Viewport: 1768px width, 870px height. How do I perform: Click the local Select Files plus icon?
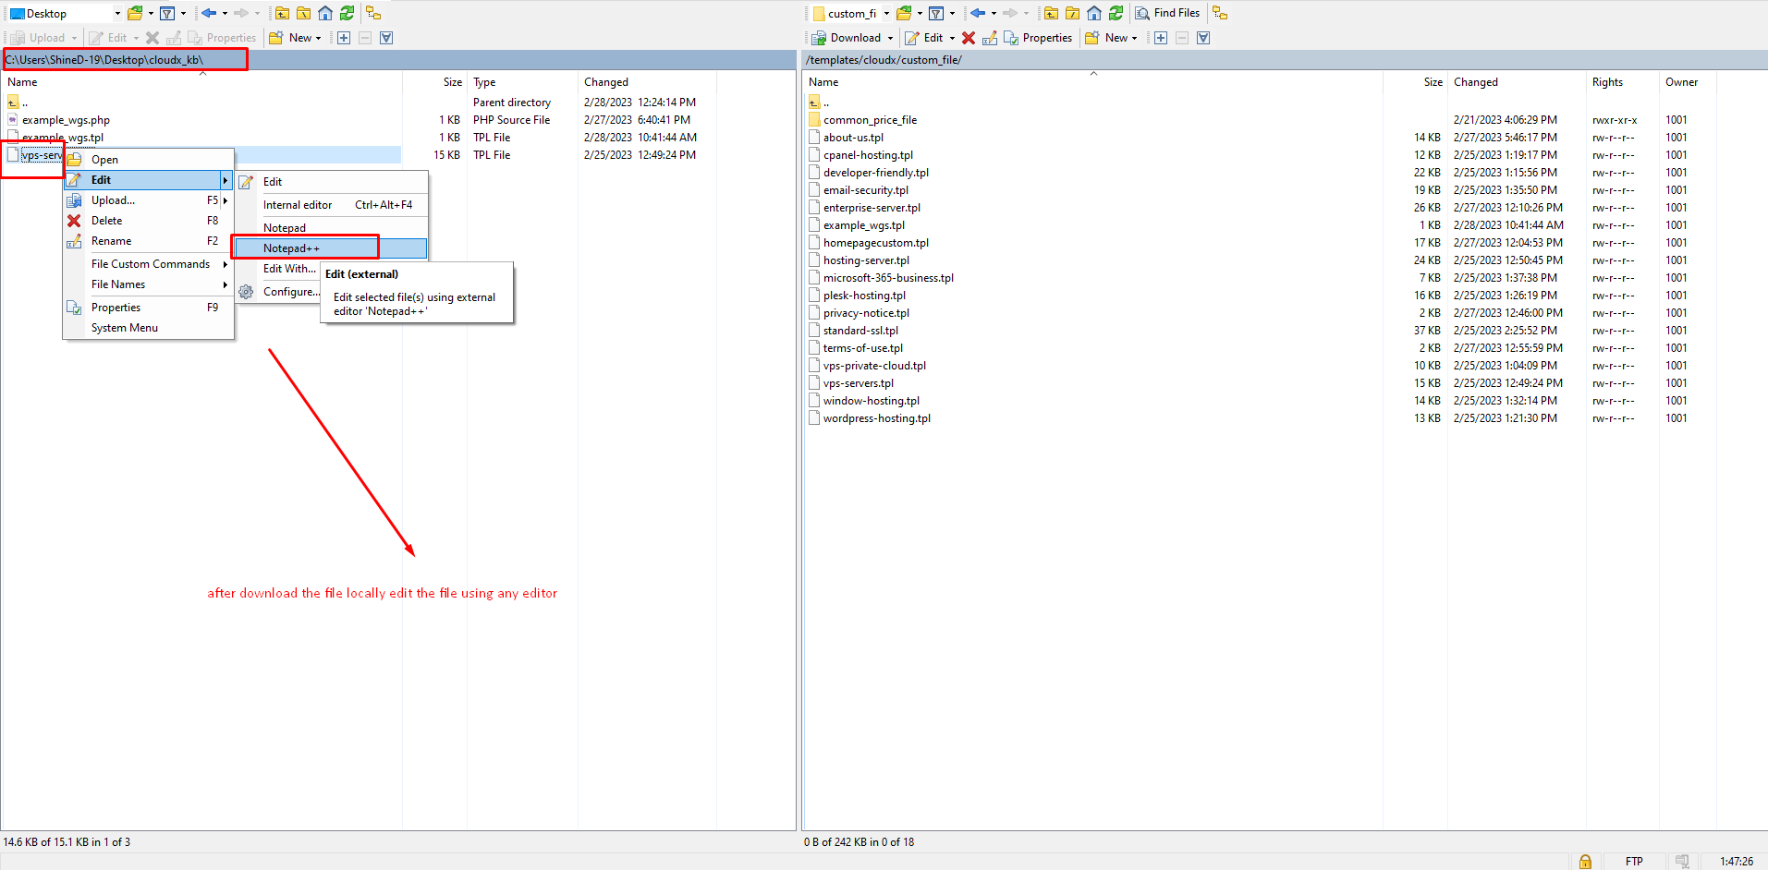tap(344, 38)
